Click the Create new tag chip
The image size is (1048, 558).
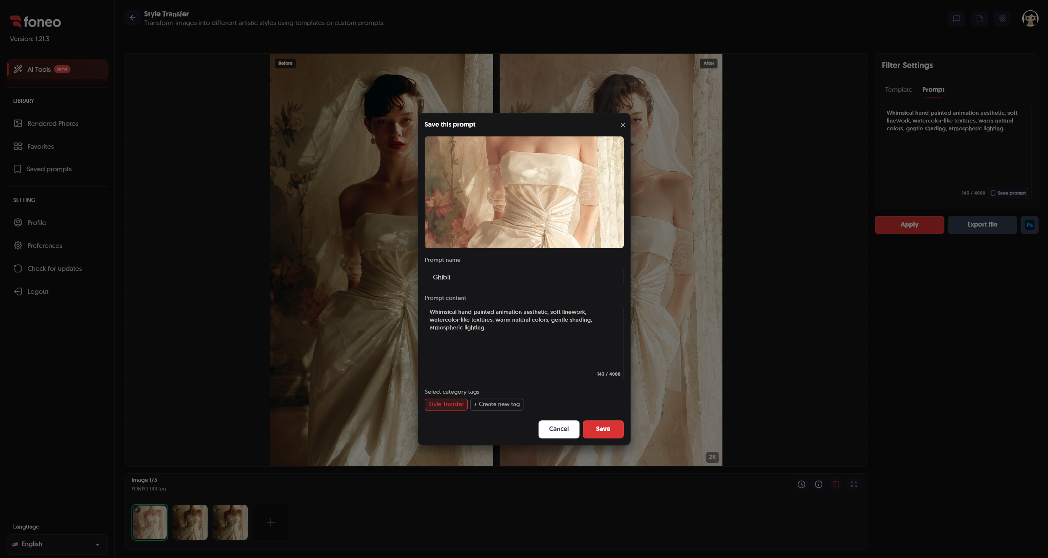496,404
